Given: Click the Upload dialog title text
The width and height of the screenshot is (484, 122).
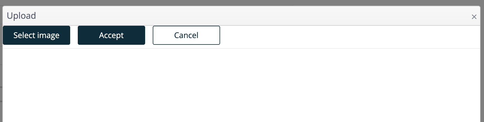Looking at the screenshot, I should pos(21,16).
